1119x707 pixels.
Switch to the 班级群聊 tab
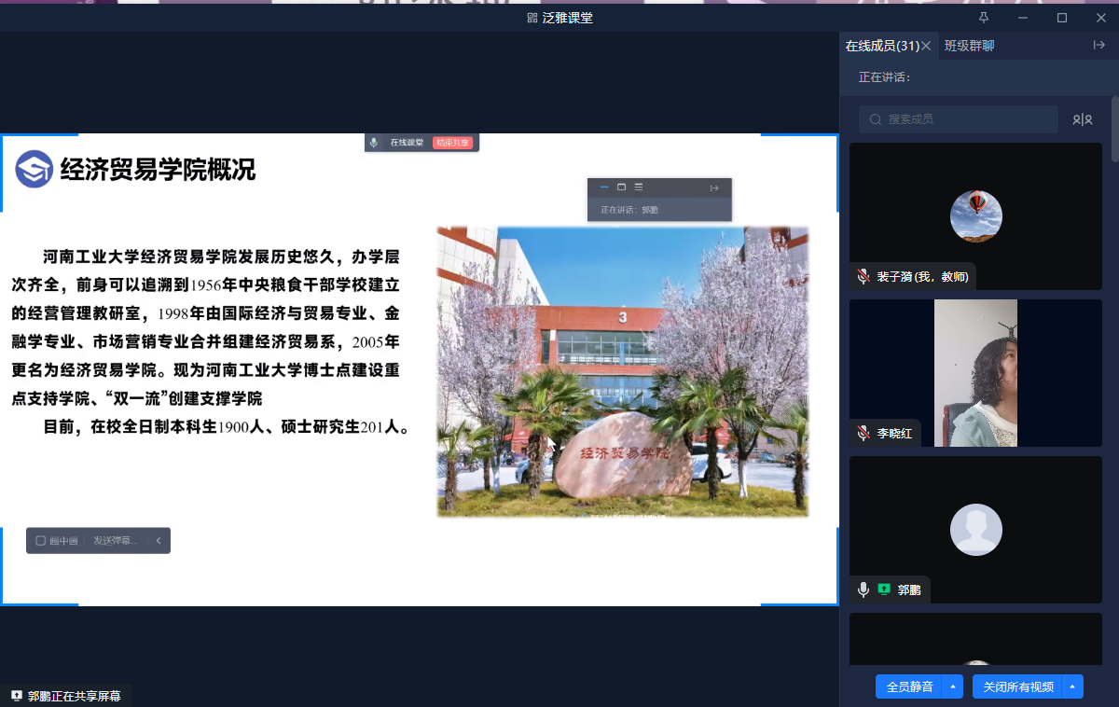point(969,46)
